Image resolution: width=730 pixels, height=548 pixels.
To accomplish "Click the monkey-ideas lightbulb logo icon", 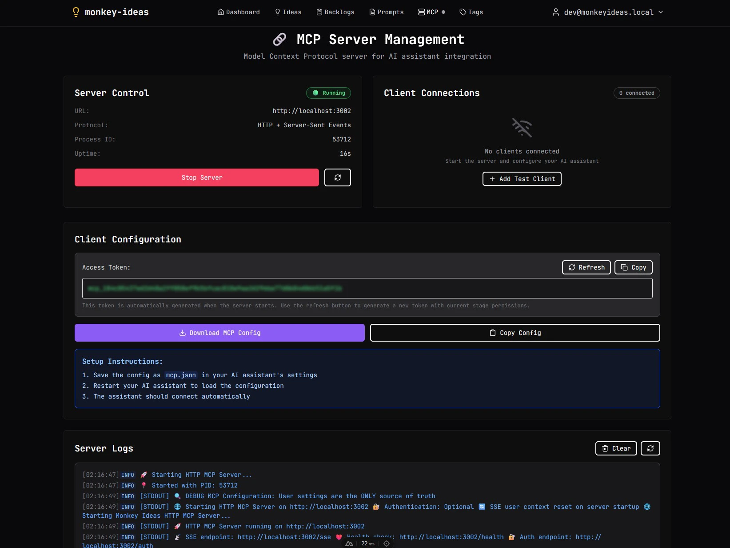I will 76,12.
